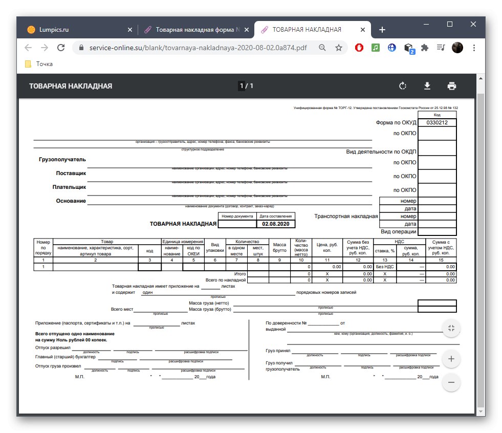The width and height of the screenshot is (502, 433).
Task: Click the red ad-blocker extension icon
Action: pos(359,47)
